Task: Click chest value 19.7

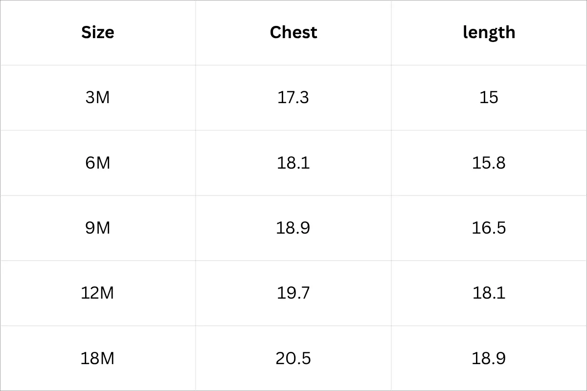Action: click(x=293, y=293)
